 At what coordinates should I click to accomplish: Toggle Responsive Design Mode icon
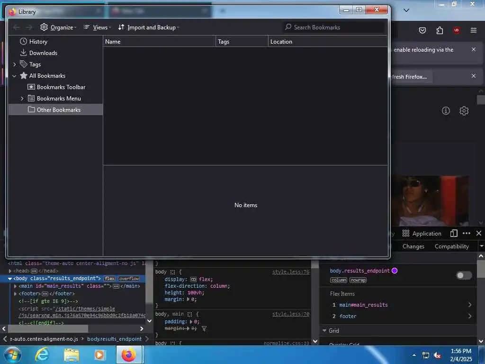(454, 233)
